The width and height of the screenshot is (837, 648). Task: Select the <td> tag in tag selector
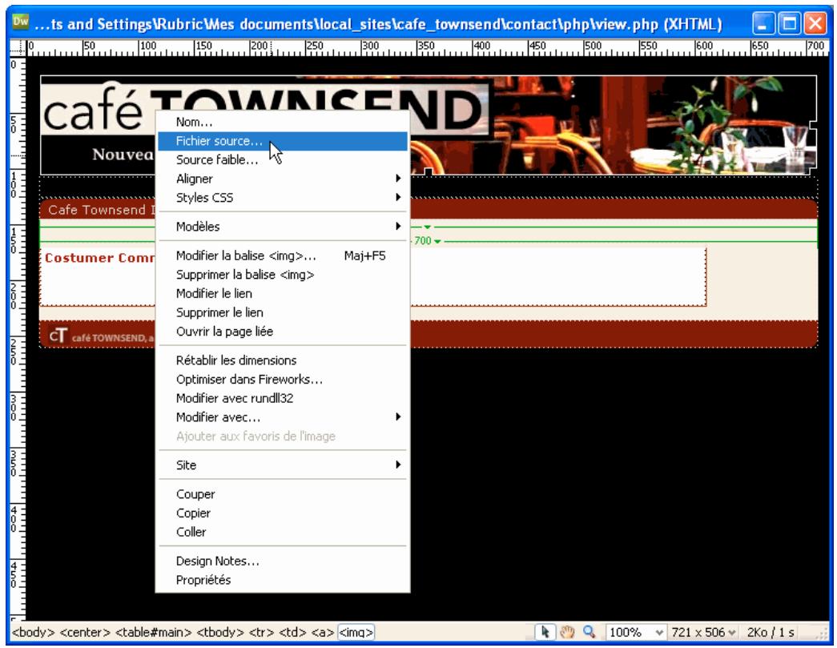pos(292,633)
